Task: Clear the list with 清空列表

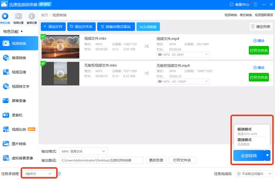Action: (x=261, y=26)
